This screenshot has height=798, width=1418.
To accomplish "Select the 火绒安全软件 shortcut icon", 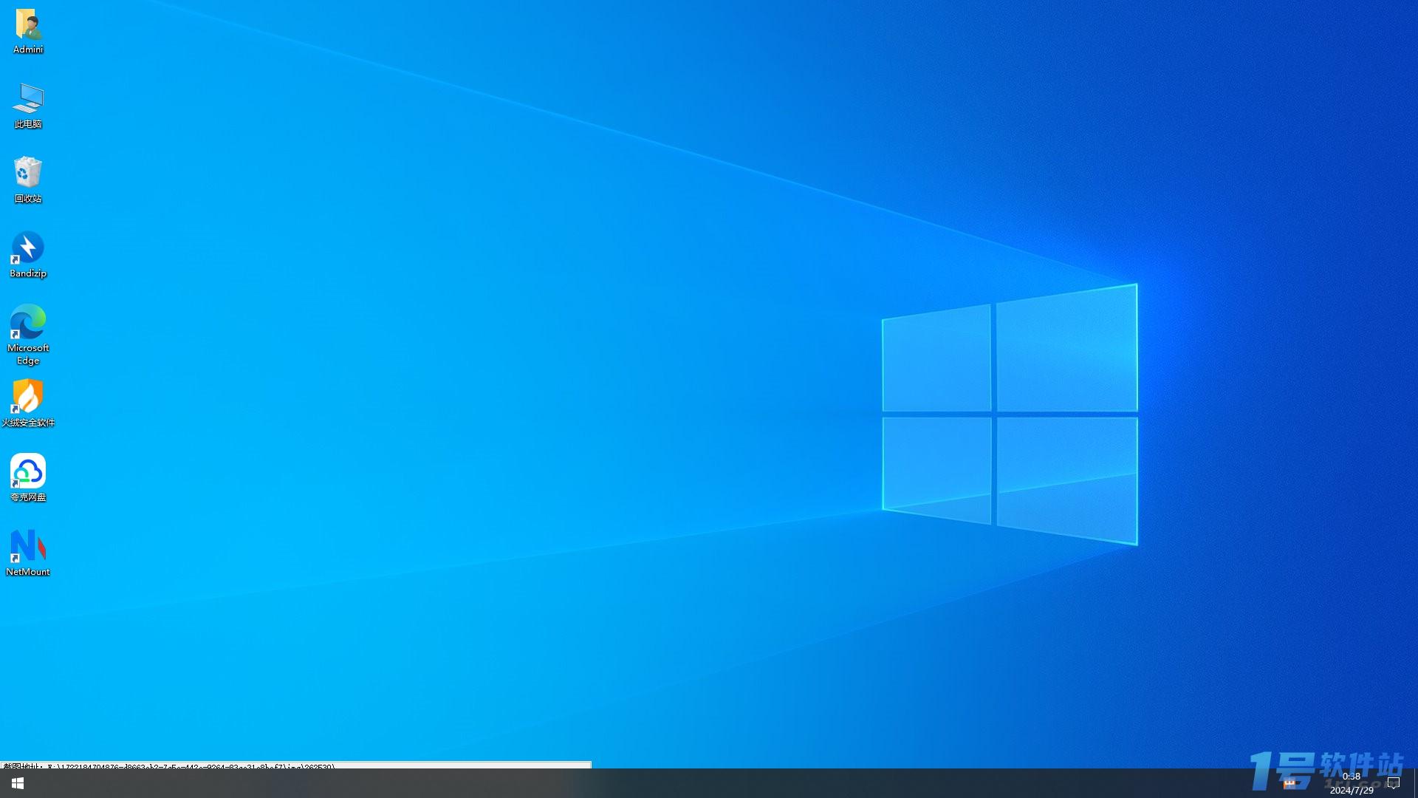I will point(28,403).
